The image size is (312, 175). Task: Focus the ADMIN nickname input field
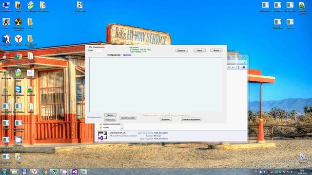tap(95, 51)
